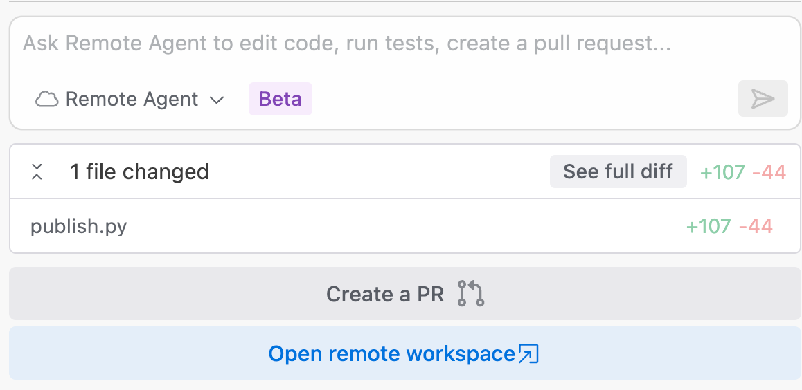Click the red -44 count in the header
Viewport: 802px width, 390px height.
[x=769, y=172]
